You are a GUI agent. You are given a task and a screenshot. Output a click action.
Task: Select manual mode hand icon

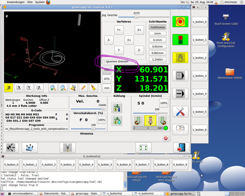180,58
